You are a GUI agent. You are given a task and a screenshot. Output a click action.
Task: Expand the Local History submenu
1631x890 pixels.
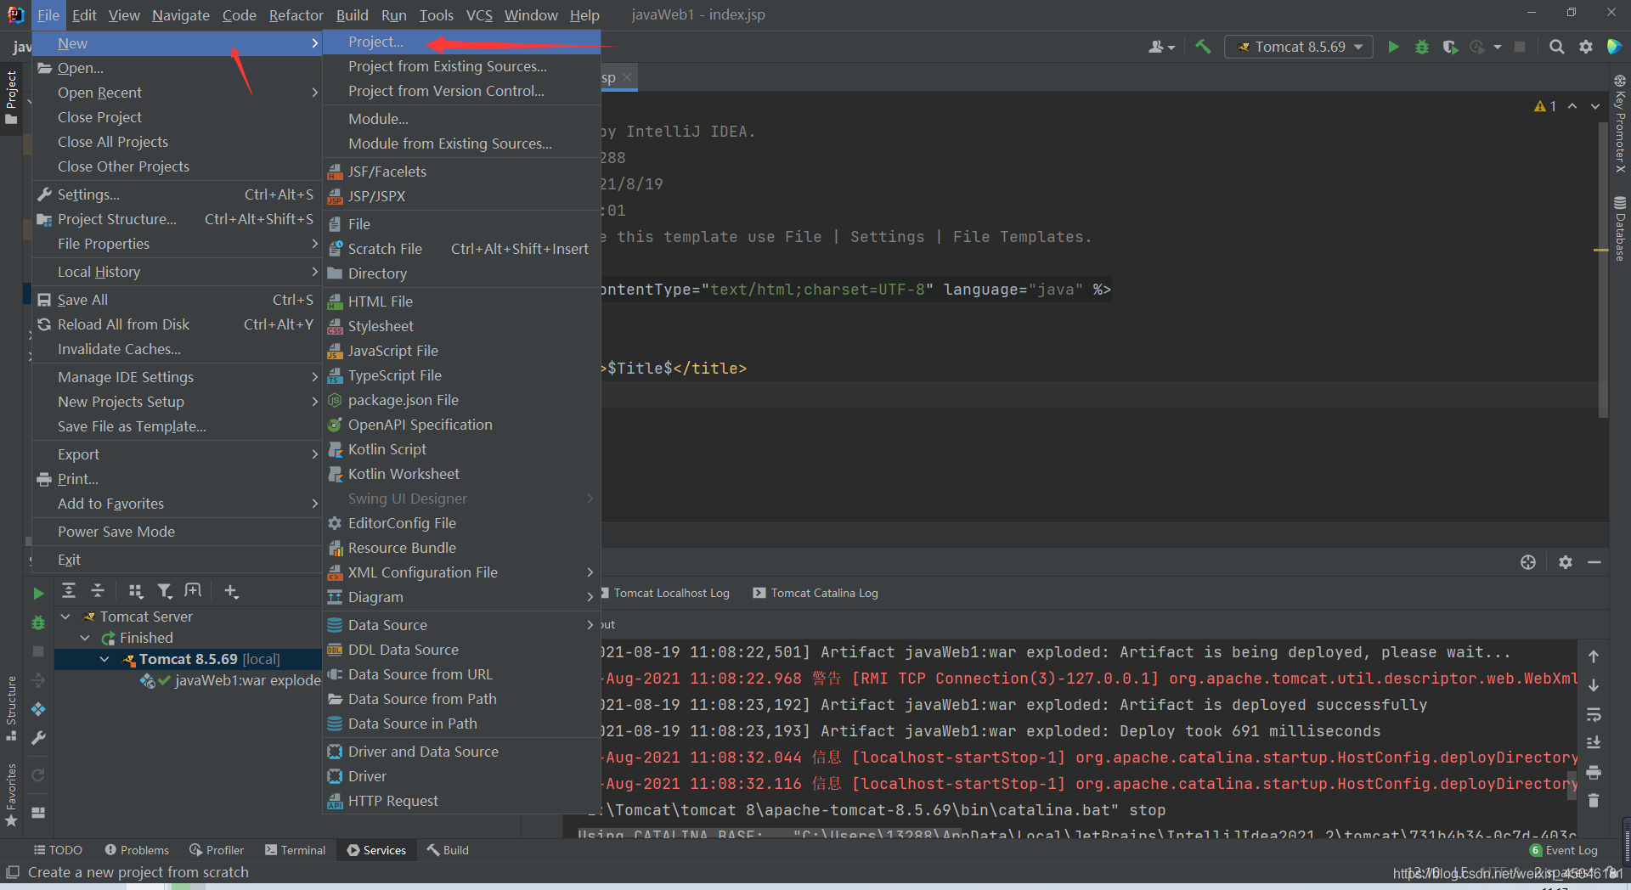pyautogui.click(x=176, y=272)
